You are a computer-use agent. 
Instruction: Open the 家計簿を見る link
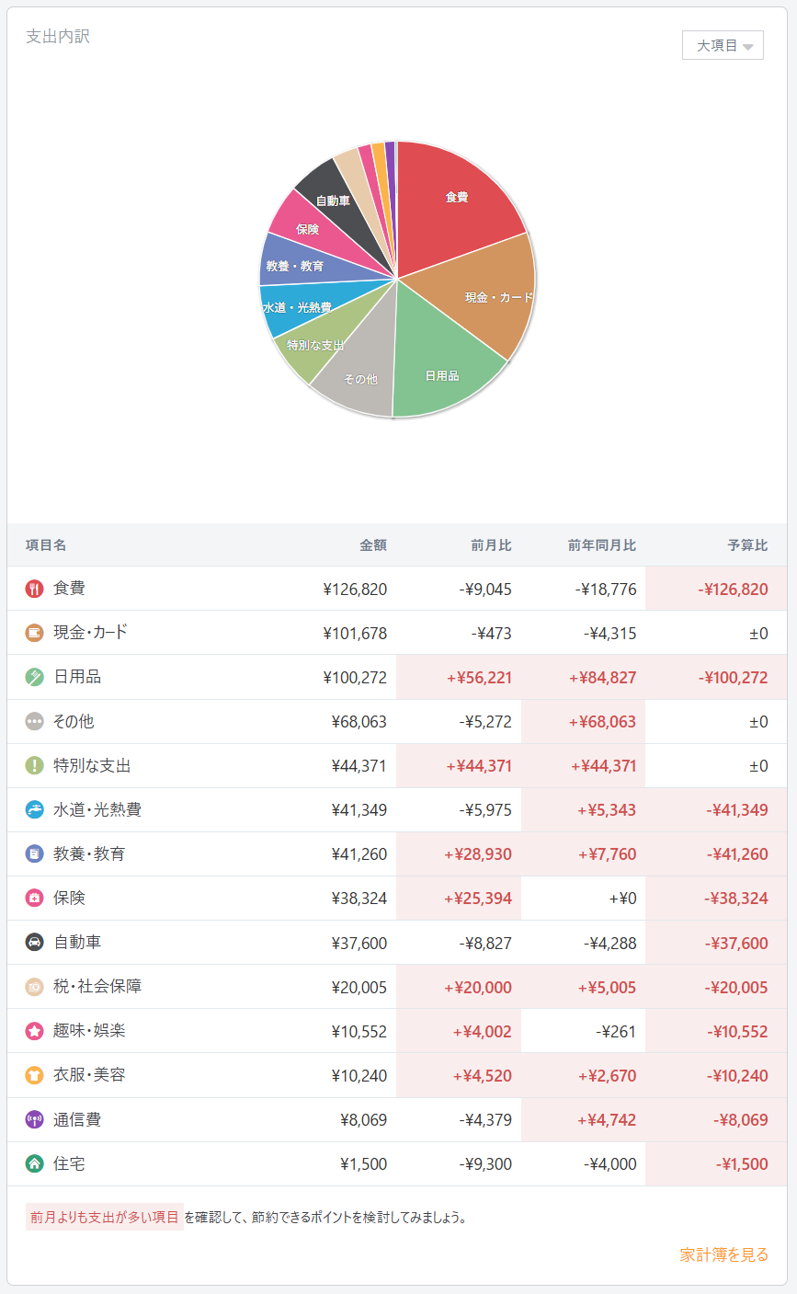click(723, 1254)
